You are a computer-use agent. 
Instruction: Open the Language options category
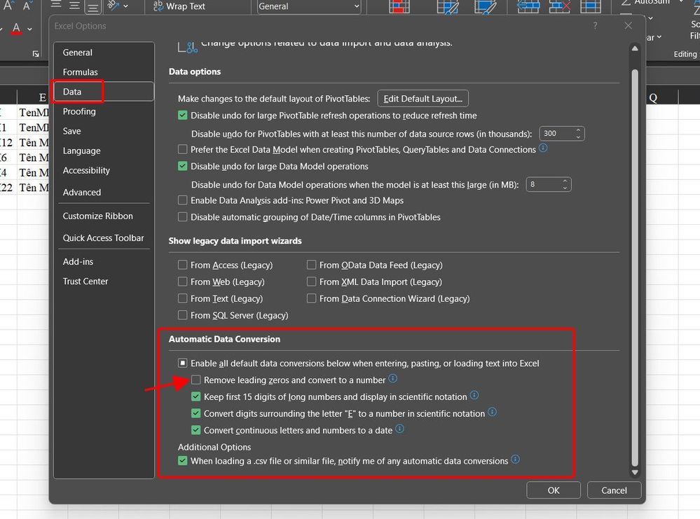tap(104, 151)
